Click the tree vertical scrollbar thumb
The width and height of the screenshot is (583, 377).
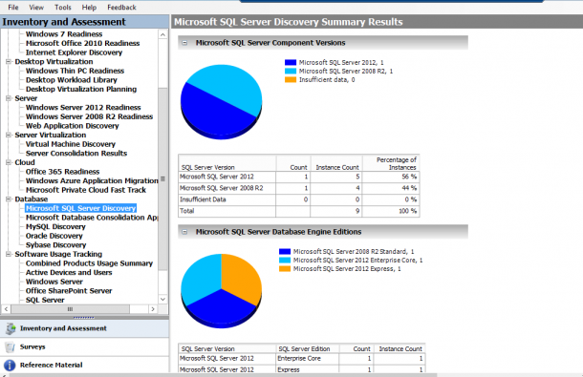click(x=162, y=179)
